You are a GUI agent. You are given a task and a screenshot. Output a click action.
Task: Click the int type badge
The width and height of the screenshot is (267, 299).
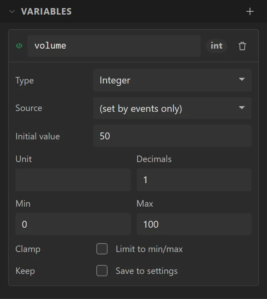(x=216, y=46)
